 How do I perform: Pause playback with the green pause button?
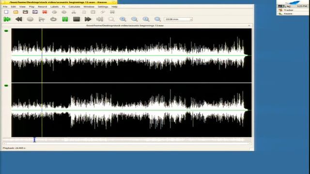click(65, 19)
